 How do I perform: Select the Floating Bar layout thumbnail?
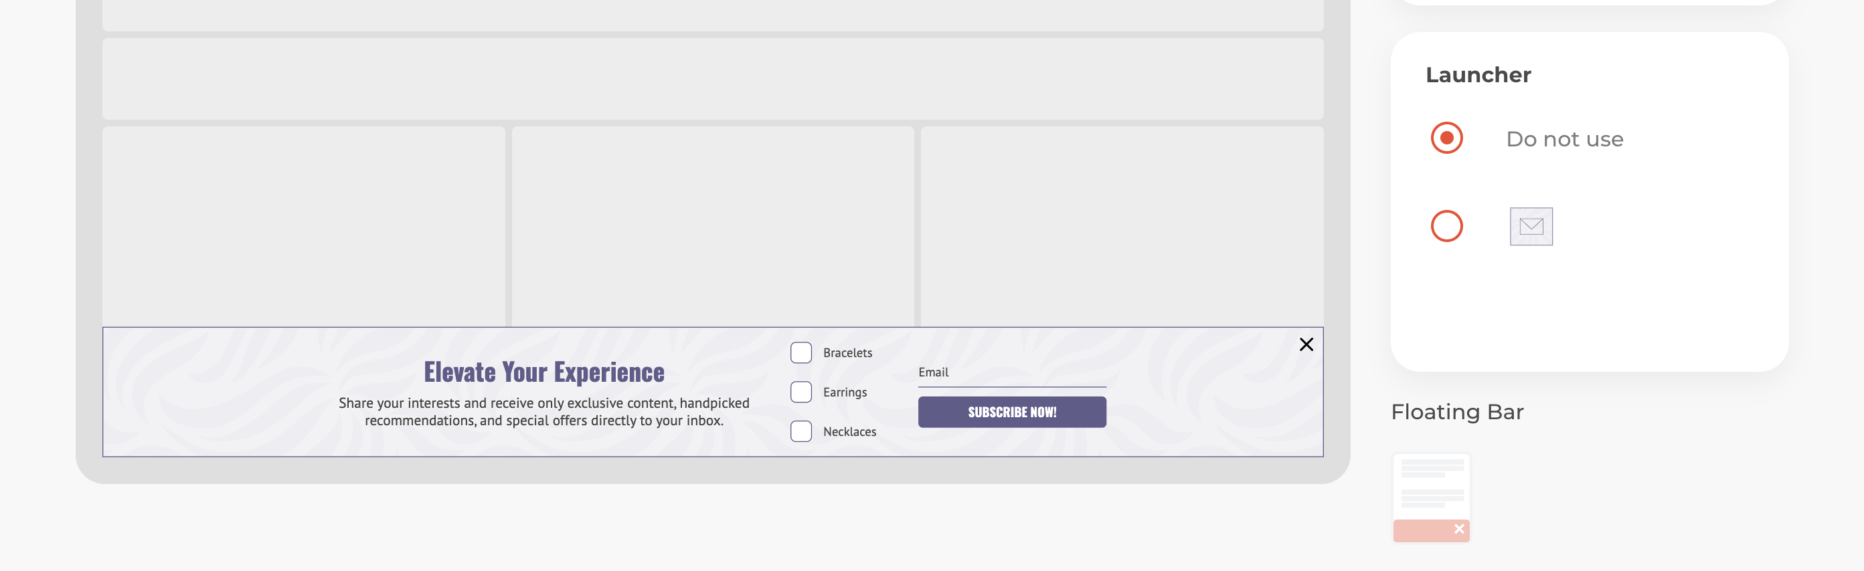(1431, 498)
